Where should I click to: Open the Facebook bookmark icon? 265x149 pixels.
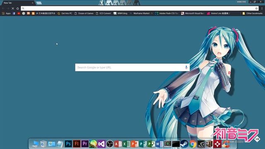point(14,13)
